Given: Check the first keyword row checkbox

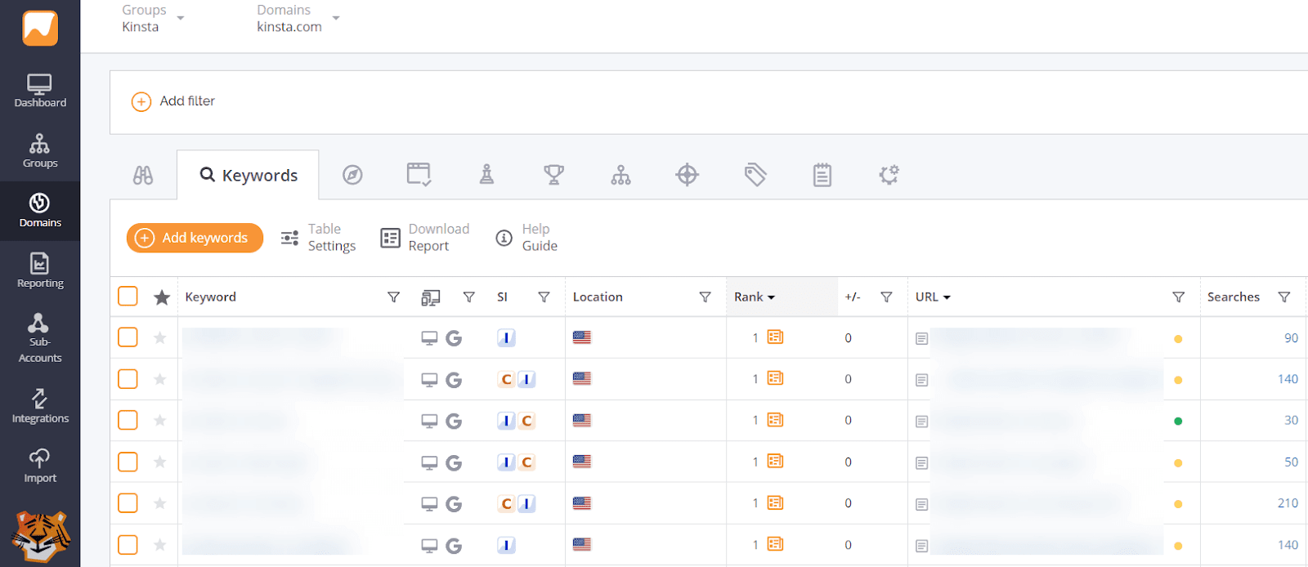Looking at the screenshot, I should point(128,337).
